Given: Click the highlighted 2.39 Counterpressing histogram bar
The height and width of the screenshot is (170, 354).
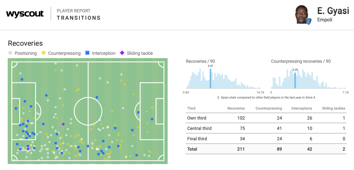Looking at the screenshot, I should click(295, 80).
